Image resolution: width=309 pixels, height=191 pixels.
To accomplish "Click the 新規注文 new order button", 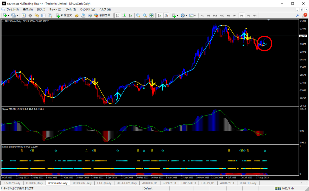I will 64,15.
